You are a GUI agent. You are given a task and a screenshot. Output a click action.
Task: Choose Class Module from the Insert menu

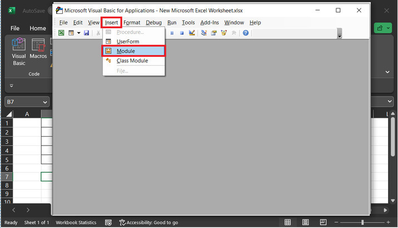tap(134, 61)
